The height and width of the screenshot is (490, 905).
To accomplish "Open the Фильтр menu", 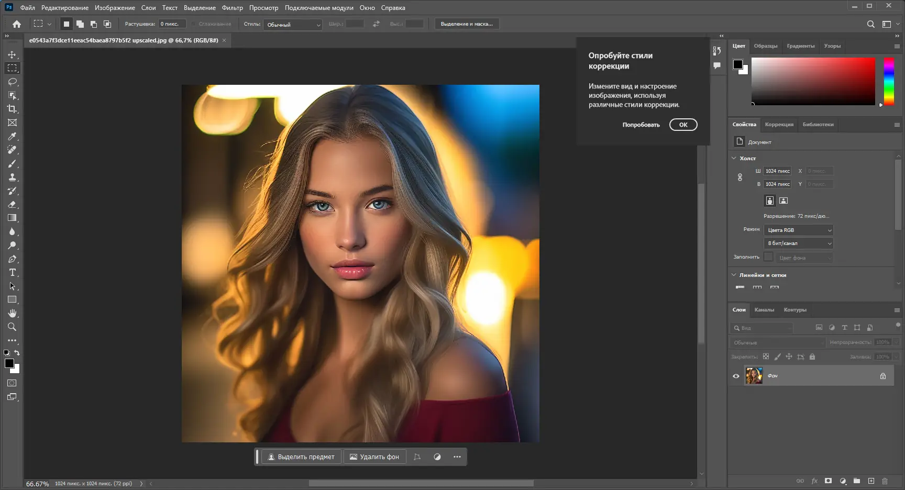I will [232, 7].
